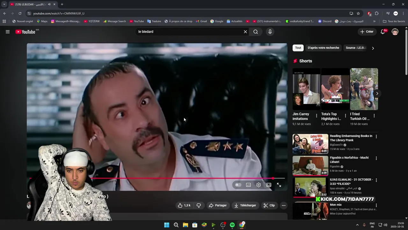The height and width of the screenshot is (230, 408).
Task: Select the 'Source : LE.BLE' chip
Action: pos(356,48)
